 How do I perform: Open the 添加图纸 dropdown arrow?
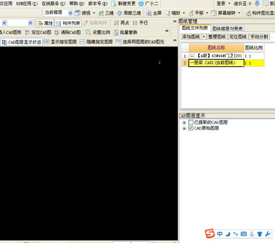(204, 37)
